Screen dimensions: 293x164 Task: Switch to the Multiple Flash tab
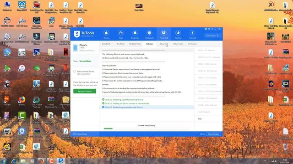click(x=135, y=44)
